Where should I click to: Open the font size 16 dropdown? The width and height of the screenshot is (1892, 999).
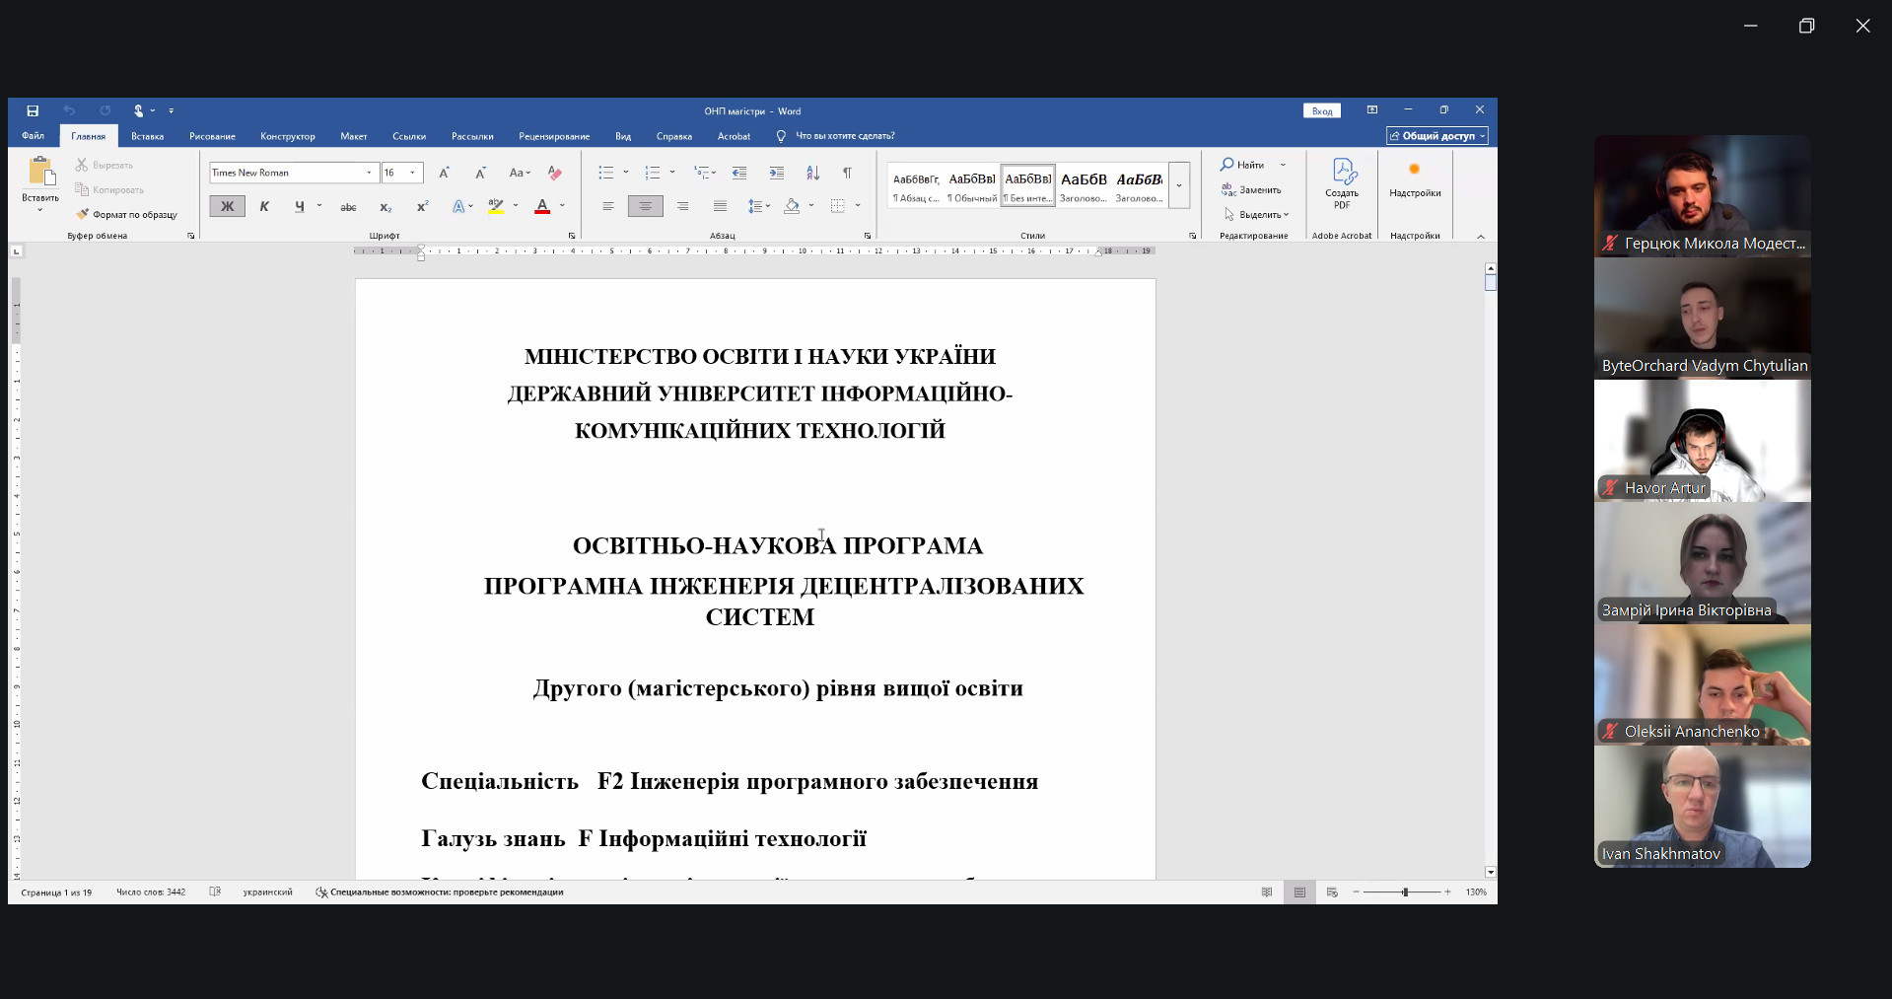pos(413,173)
